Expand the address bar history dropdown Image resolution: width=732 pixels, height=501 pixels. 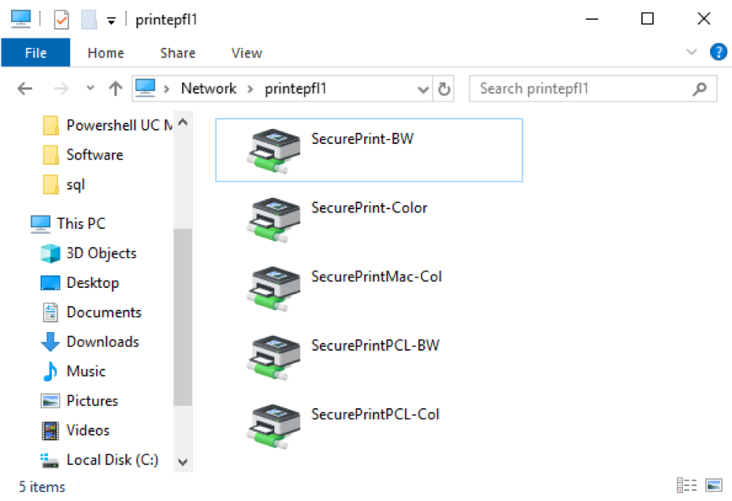click(423, 89)
